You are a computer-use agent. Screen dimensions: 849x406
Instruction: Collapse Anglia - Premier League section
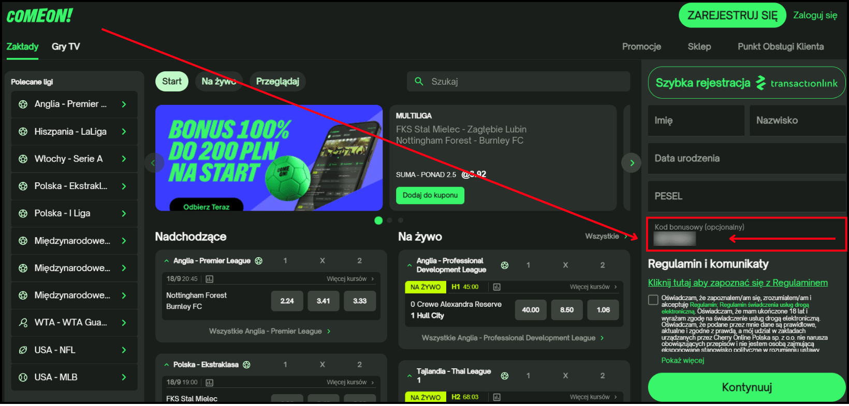[x=167, y=261]
